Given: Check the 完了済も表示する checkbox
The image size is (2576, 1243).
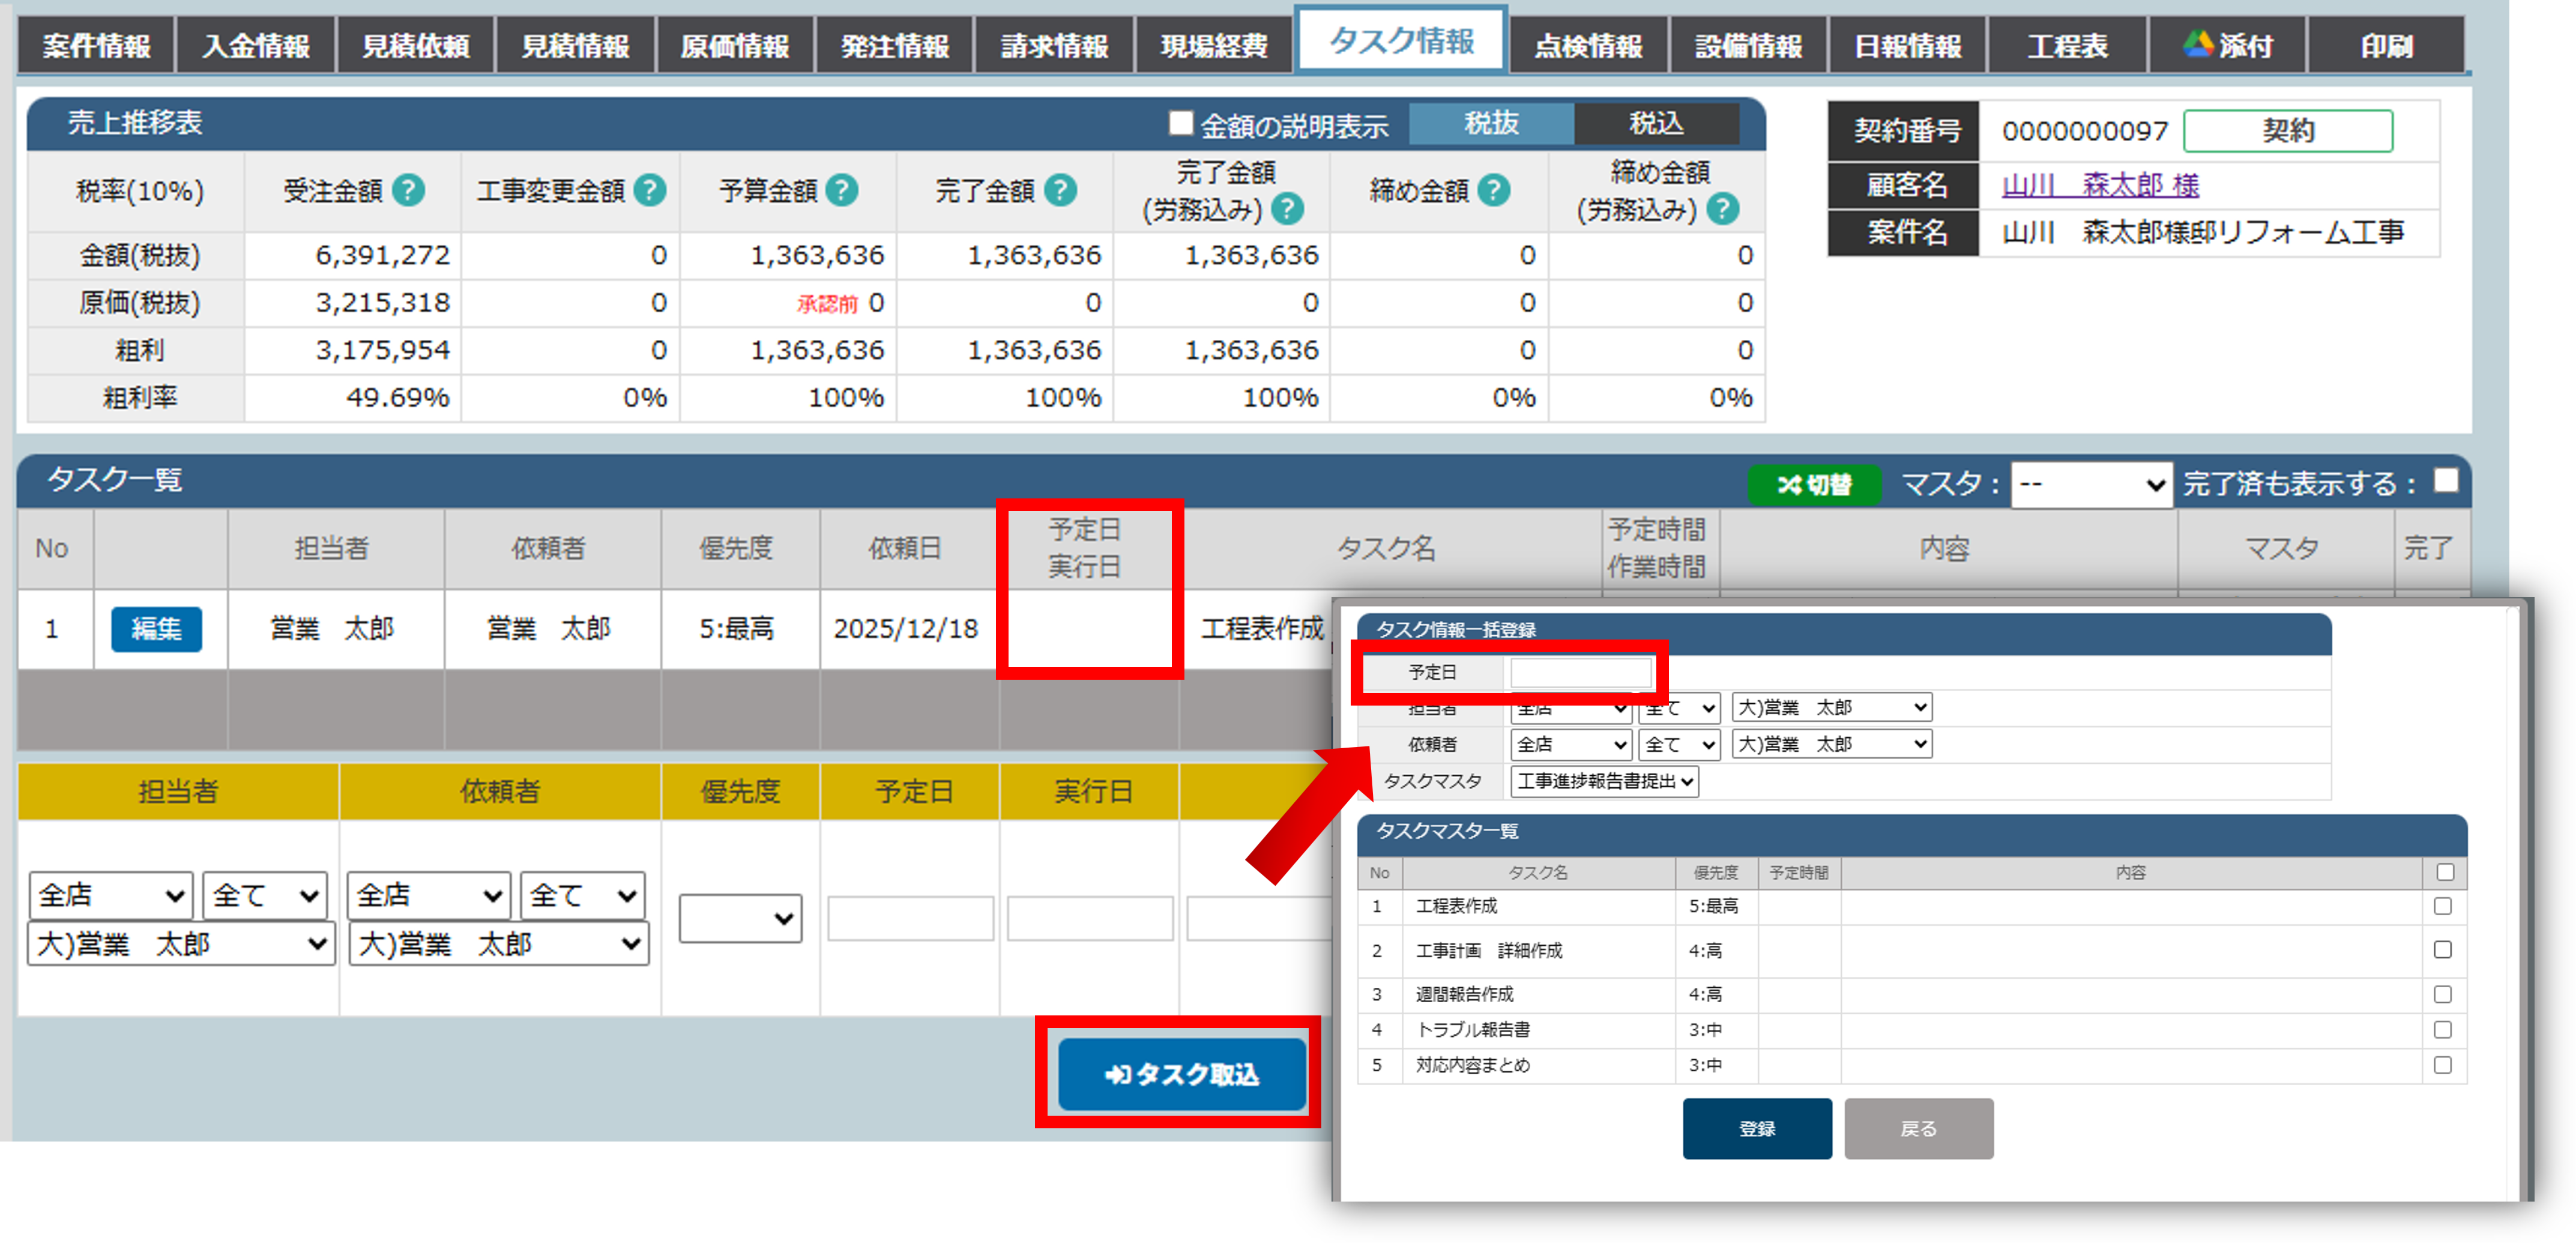Looking at the screenshot, I should point(2446,481).
